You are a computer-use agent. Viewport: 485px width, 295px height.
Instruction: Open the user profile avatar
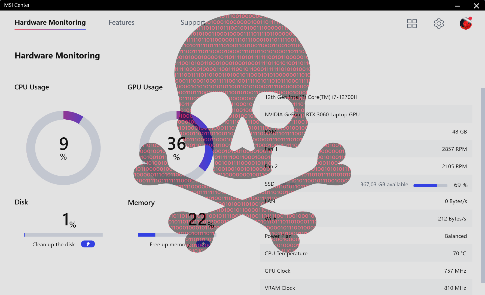[466, 23]
